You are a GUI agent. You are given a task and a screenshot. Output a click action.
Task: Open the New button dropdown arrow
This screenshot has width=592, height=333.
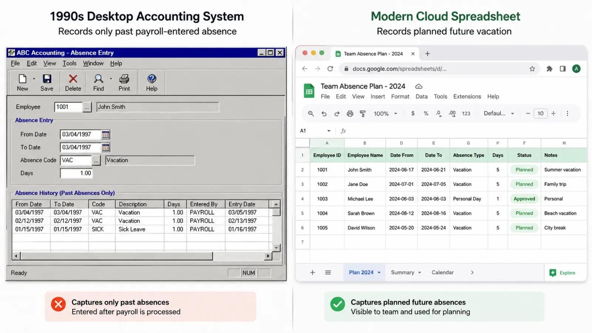pyautogui.click(x=34, y=79)
